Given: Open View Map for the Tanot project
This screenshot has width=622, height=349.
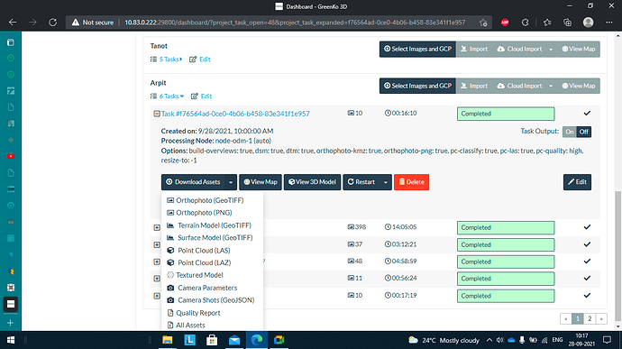Looking at the screenshot, I should point(579,50).
